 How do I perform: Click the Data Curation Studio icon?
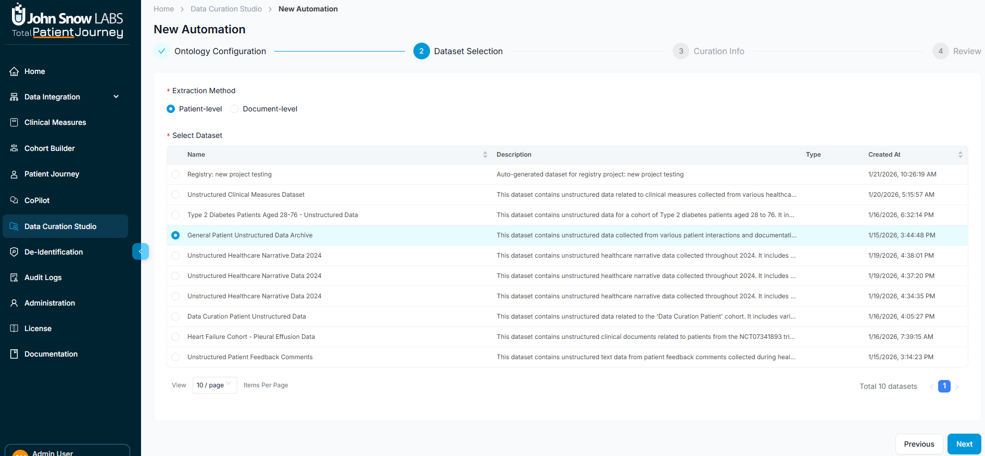click(14, 226)
